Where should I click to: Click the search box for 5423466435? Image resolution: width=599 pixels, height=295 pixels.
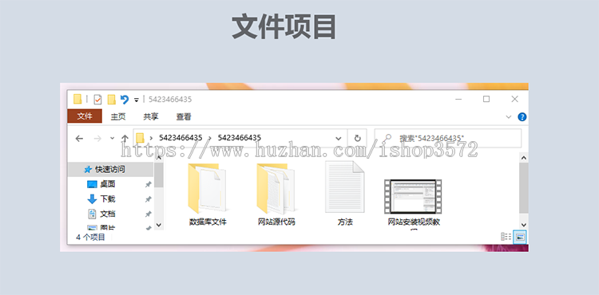[448, 138]
